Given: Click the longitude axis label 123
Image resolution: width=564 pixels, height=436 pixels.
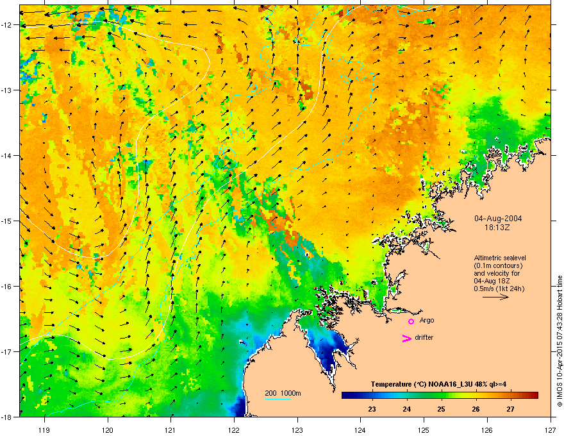Looking at the screenshot, I should (297, 430).
